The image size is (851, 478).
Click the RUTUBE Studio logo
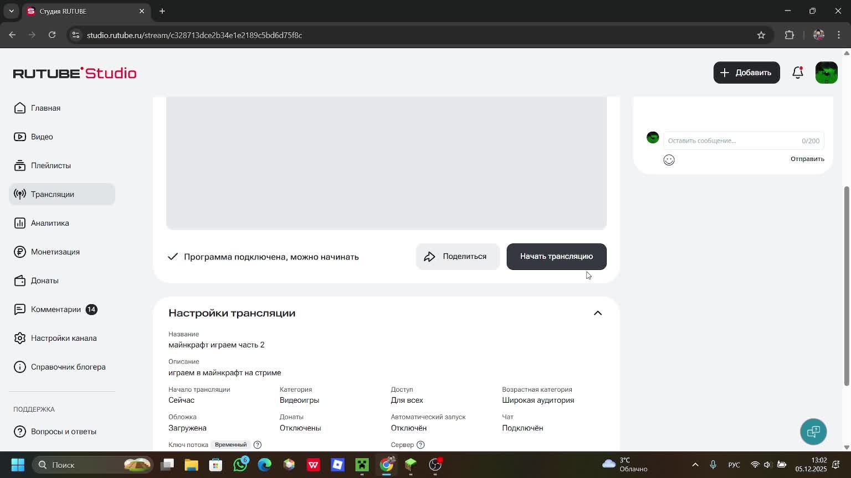pyautogui.click(x=75, y=73)
